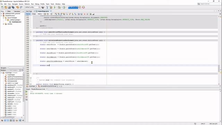Click the red Start Macro Recording icon
Screen dimensions: 222x125
click(85, 14)
